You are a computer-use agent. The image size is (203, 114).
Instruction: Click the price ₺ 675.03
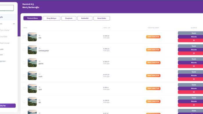(x=106, y=75)
